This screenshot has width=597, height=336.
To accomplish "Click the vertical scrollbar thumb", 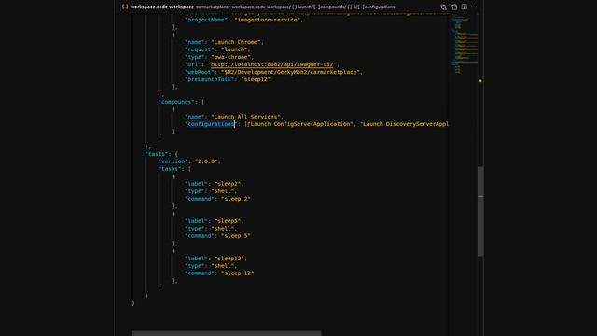I will (480, 211).
